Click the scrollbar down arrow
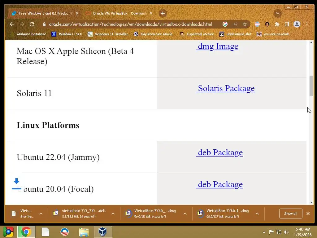The height and width of the screenshot is (238, 317). click(311, 202)
